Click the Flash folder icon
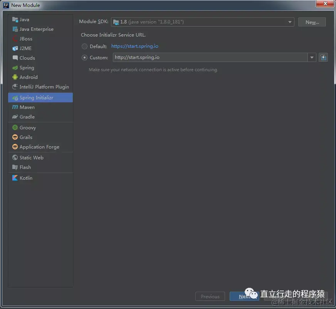This screenshot has width=336, height=309. coord(15,167)
